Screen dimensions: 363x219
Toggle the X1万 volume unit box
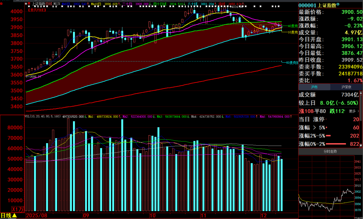18,209
